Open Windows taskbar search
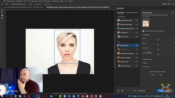The height and width of the screenshot is (98, 175). pyautogui.click(x=7, y=96)
